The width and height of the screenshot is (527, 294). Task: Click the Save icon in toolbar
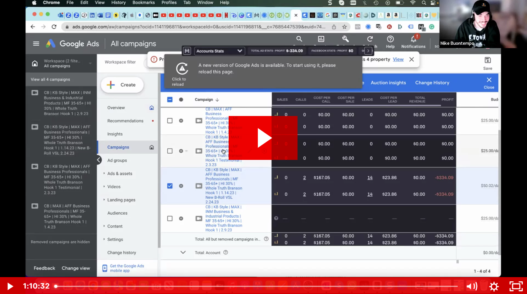pyautogui.click(x=487, y=60)
